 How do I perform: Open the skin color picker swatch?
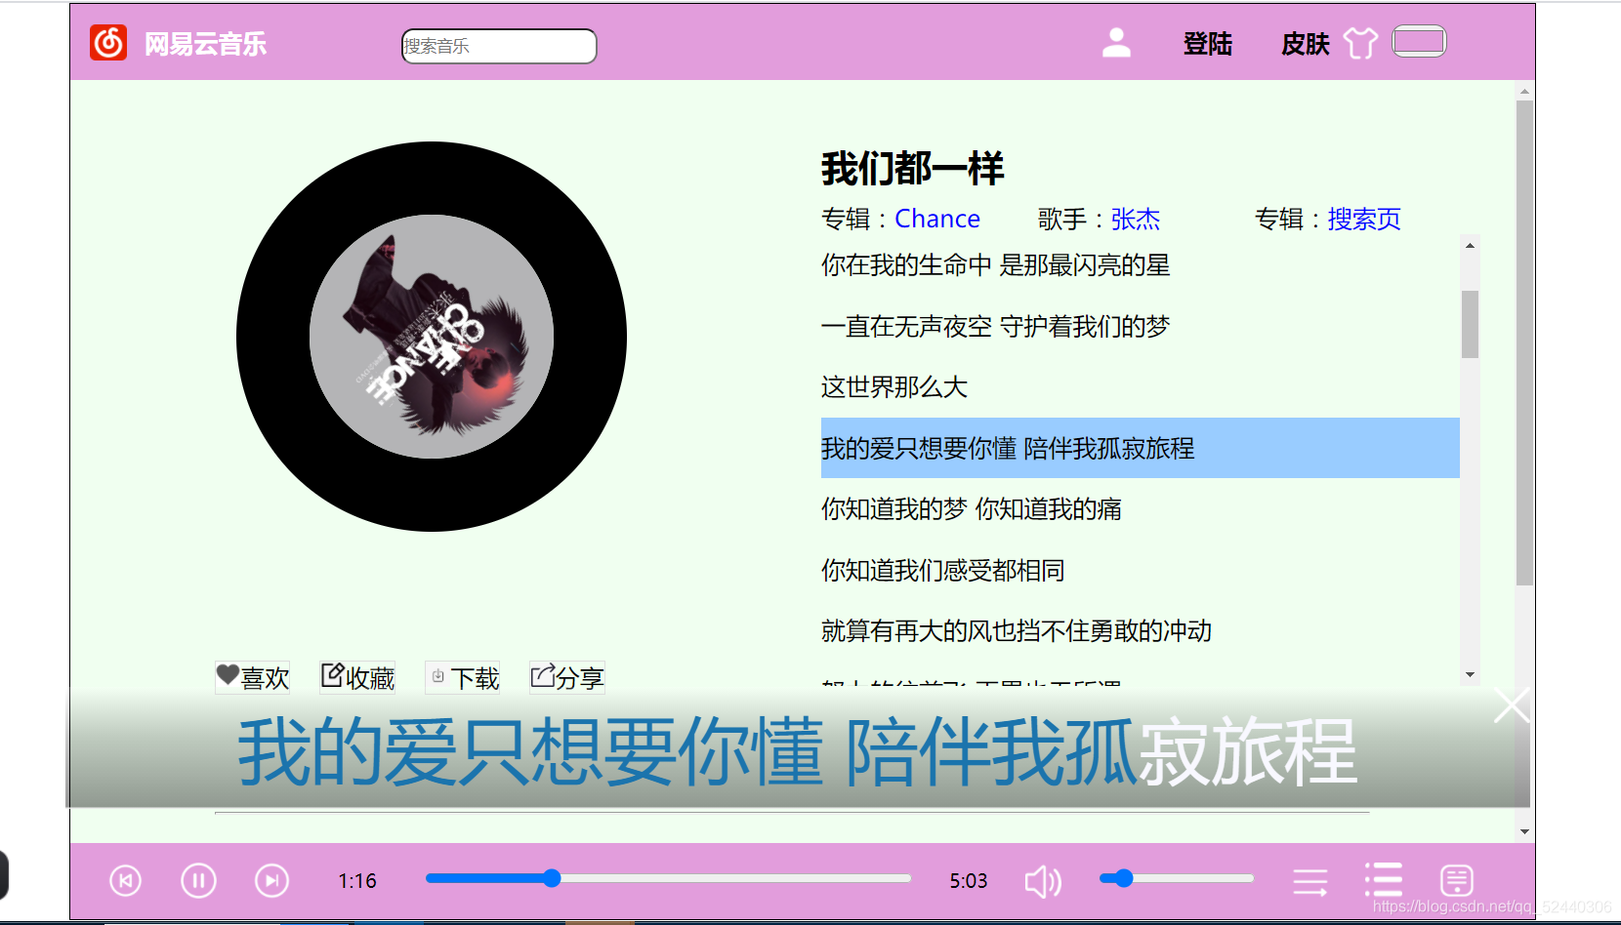pyautogui.click(x=1419, y=41)
